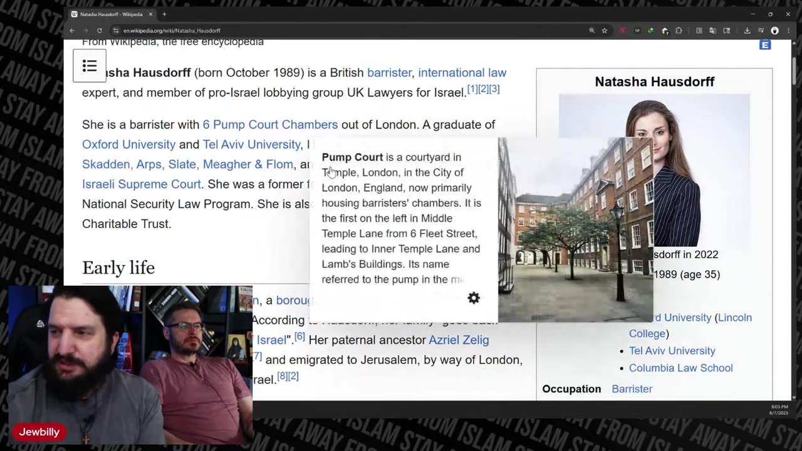This screenshot has width=802, height=451.
Task: Open Skadden, Arps, Slate, Meagher & Flom link
Action: tap(187, 164)
